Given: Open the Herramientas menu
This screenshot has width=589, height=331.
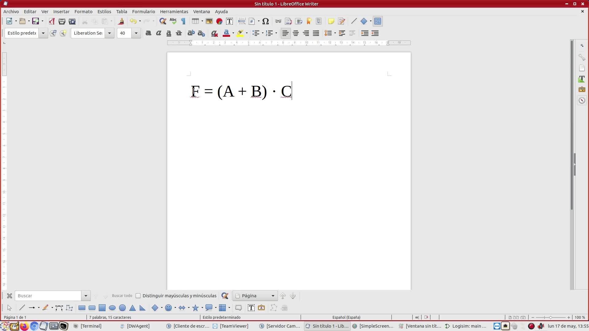Looking at the screenshot, I should (174, 12).
